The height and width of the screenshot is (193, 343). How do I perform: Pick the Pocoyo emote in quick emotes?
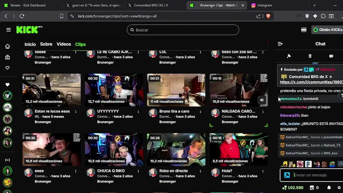(x=308, y=164)
